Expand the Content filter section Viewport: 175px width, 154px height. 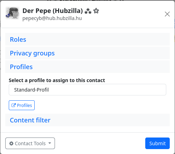click(30, 120)
